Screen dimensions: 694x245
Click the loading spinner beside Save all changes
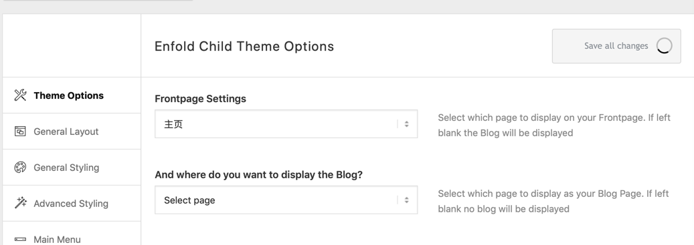[664, 45]
